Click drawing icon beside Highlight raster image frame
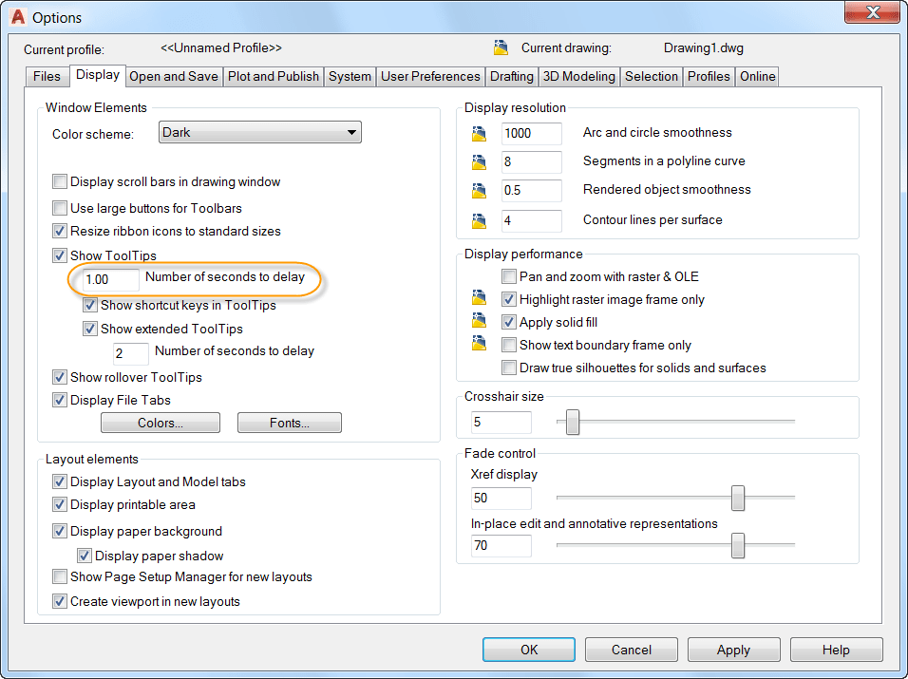Image resolution: width=908 pixels, height=679 pixels. tap(479, 299)
